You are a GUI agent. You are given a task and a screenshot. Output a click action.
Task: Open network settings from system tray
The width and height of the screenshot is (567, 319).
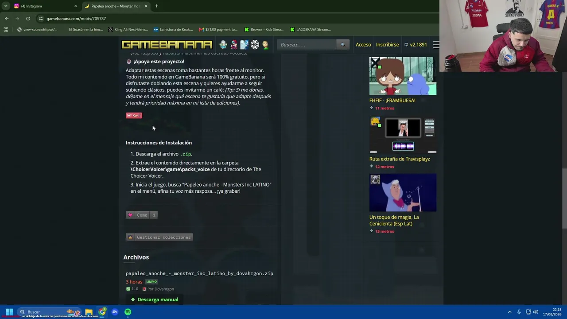coord(528,312)
